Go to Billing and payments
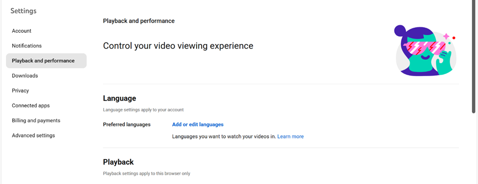 point(36,121)
